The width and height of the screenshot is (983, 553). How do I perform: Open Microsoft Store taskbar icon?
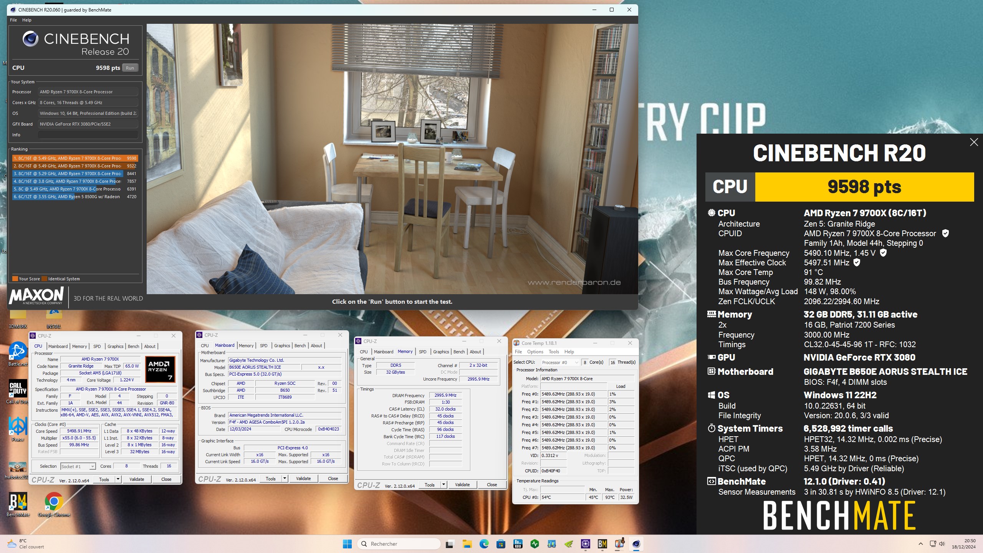pyautogui.click(x=501, y=544)
